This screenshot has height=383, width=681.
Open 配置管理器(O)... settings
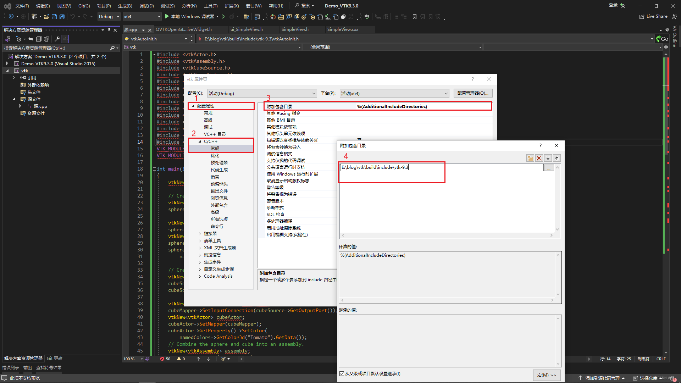tap(473, 93)
